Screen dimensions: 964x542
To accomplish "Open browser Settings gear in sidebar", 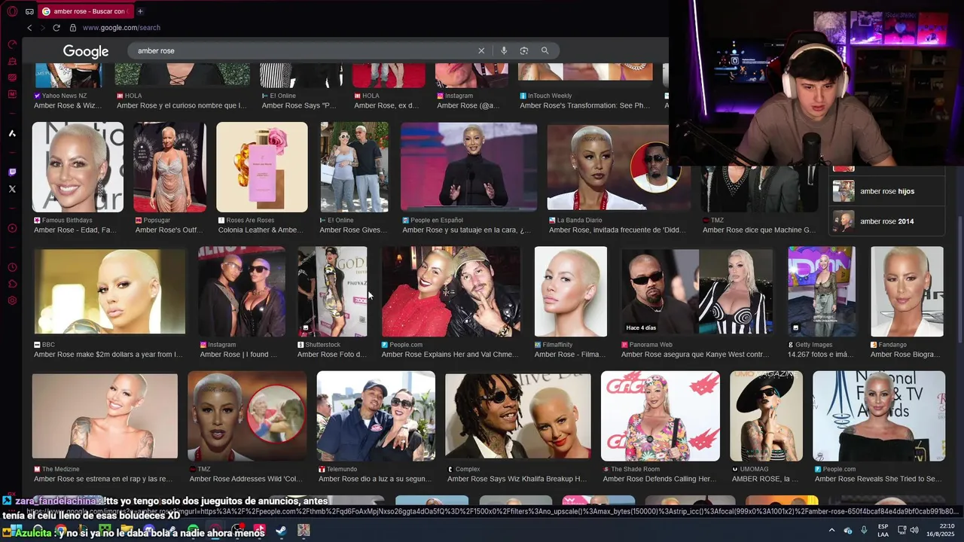I will tap(12, 300).
